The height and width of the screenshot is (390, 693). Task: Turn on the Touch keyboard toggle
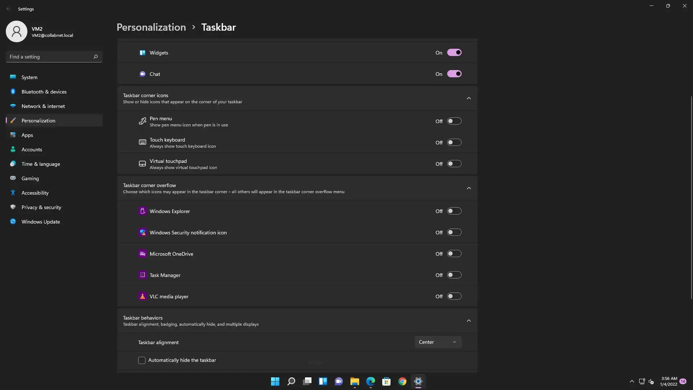point(454,143)
